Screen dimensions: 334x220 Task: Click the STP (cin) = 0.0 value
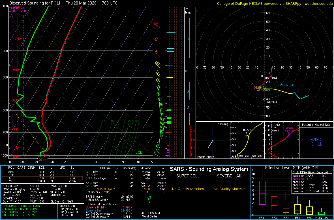[x=68, y=209]
